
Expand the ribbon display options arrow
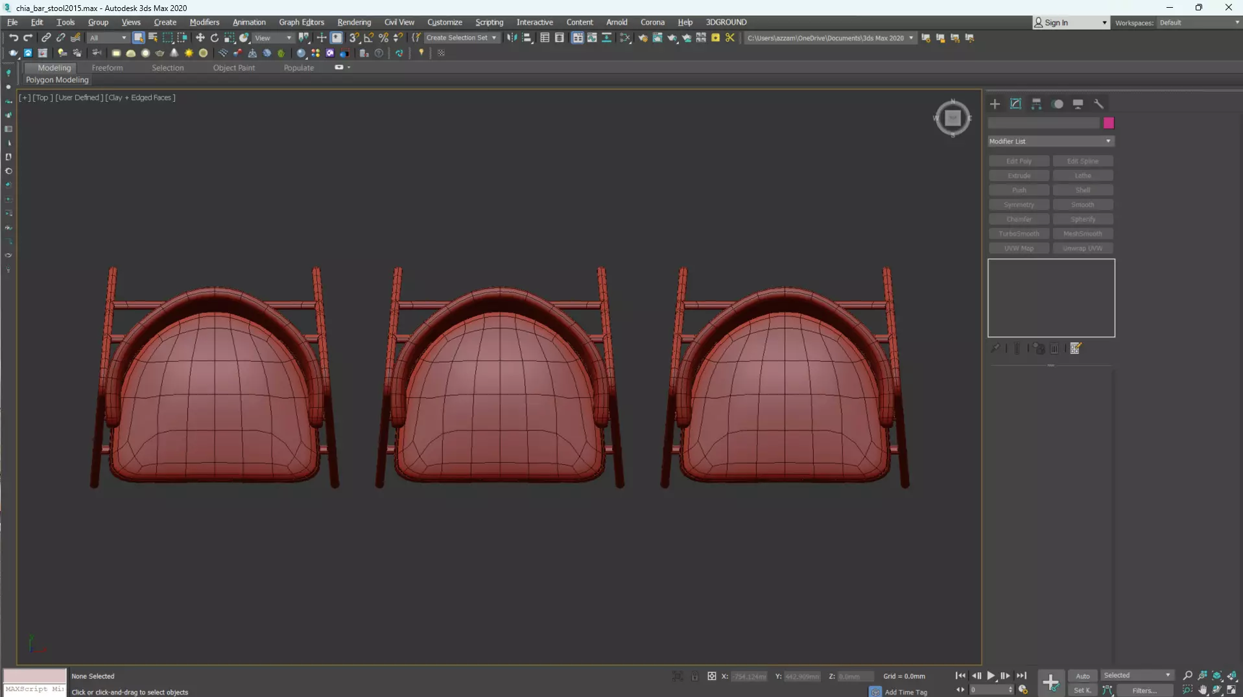349,67
